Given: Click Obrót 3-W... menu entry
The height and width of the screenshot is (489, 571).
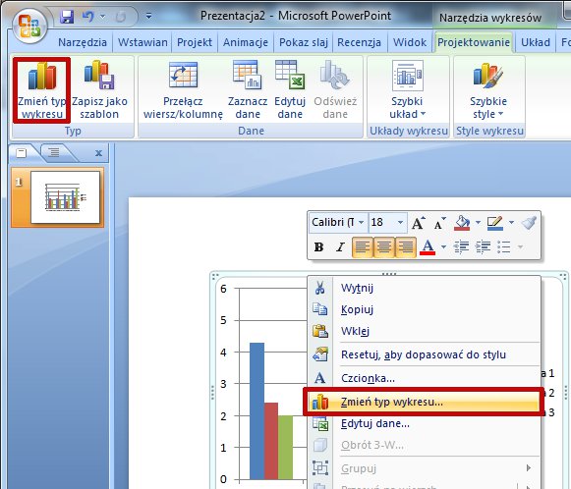Looking at the screenshot, I should tap(425, 445).
